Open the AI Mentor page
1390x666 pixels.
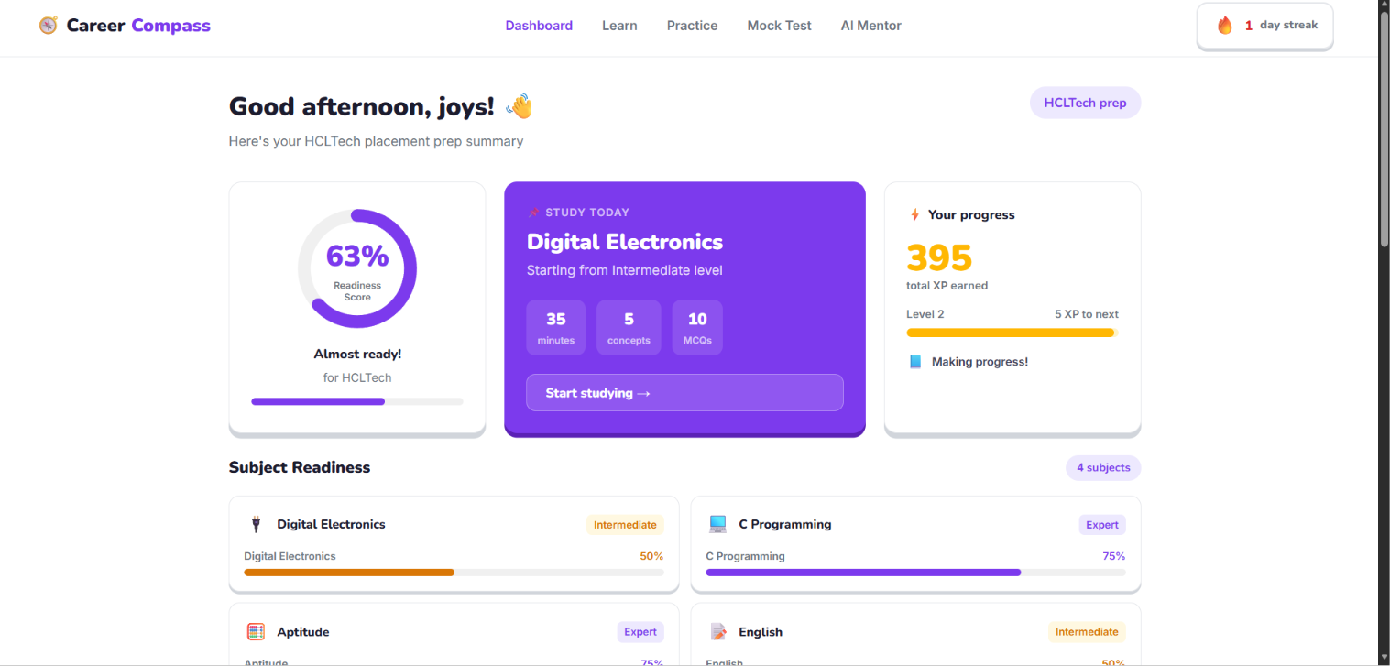(x=870, y=26)
